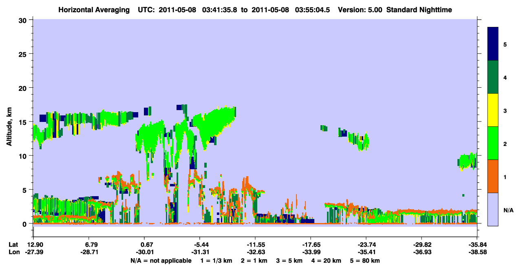Click the lavender N/A color swatch

click(493, 209)
